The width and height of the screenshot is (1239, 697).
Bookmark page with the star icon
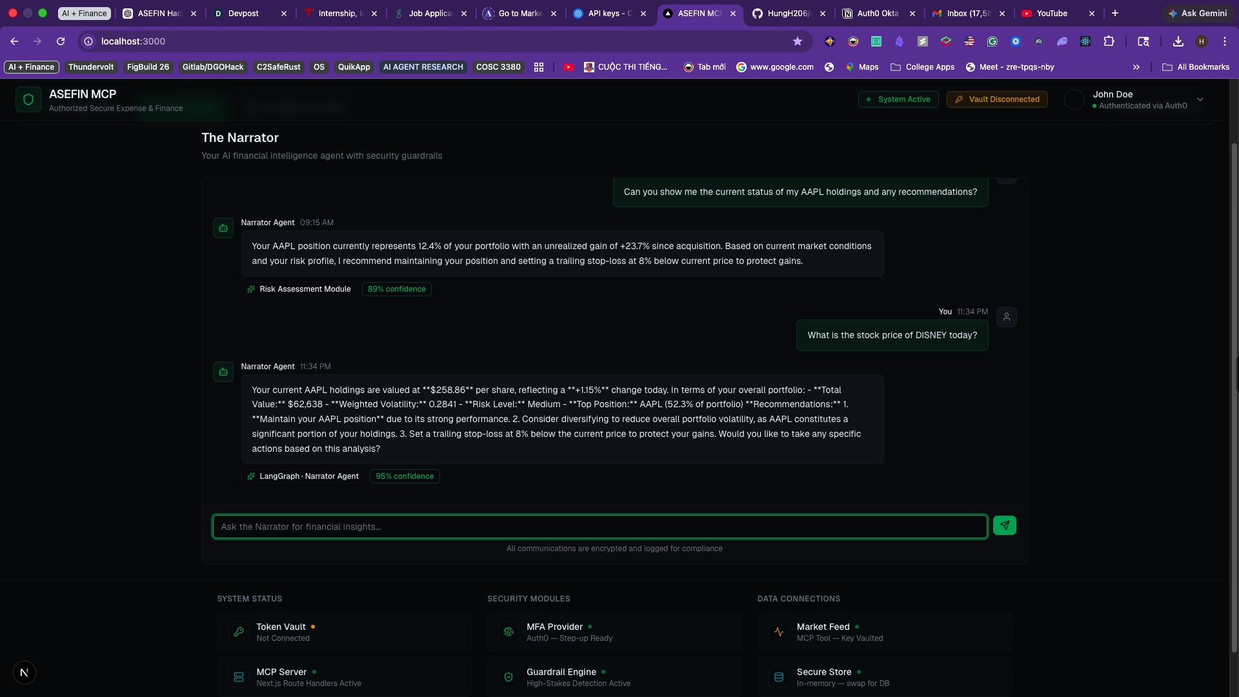pos(798,41)
